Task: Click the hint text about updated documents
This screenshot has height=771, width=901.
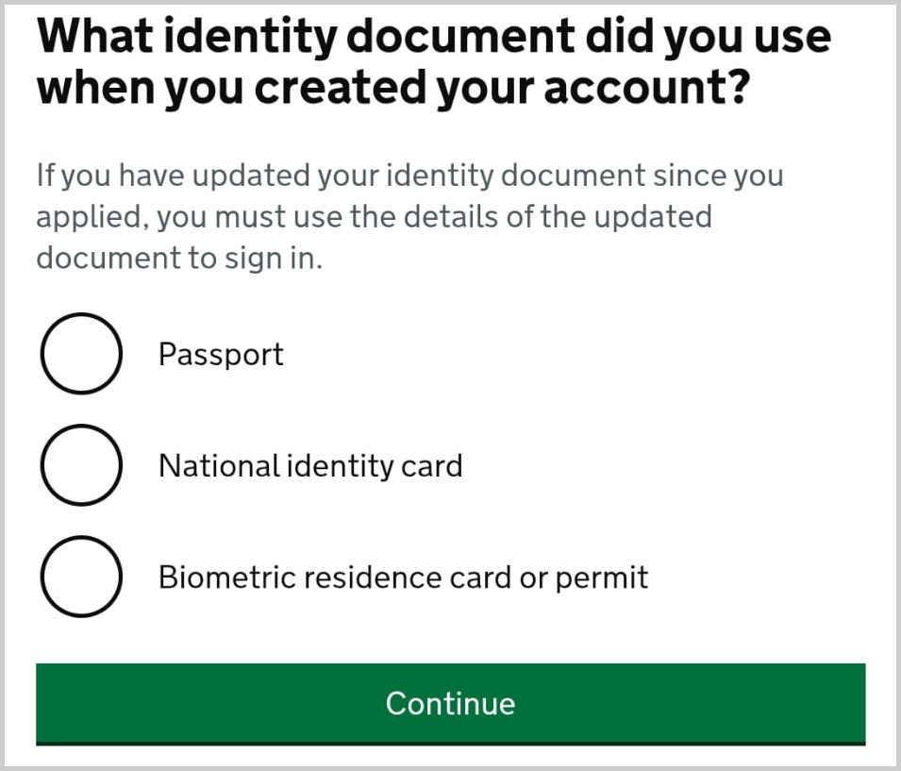Action: tap(409, 217)
